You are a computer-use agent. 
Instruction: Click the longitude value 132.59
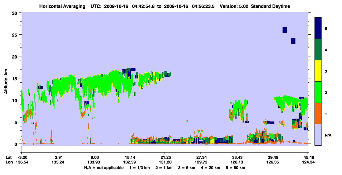[x=129, y=162]
